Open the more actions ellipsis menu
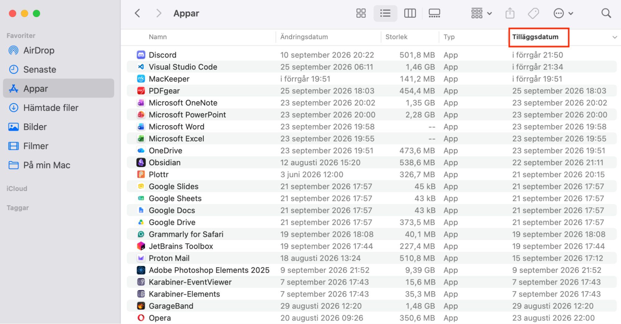 pyautogui.click(x=563, y=13)
